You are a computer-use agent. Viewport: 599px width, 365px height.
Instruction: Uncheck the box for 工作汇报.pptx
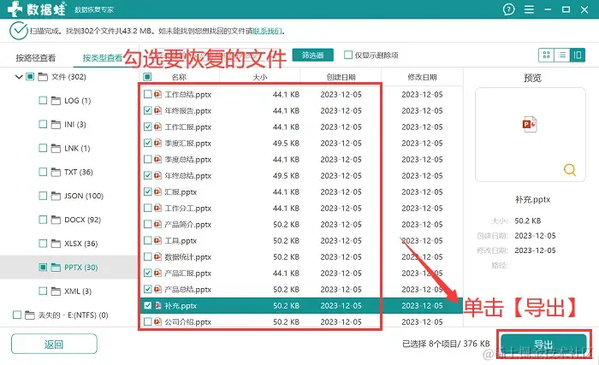click(x=147, y=127)
